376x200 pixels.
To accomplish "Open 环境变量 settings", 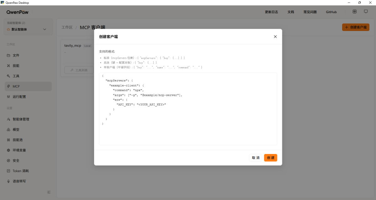I will click(19, 150).
